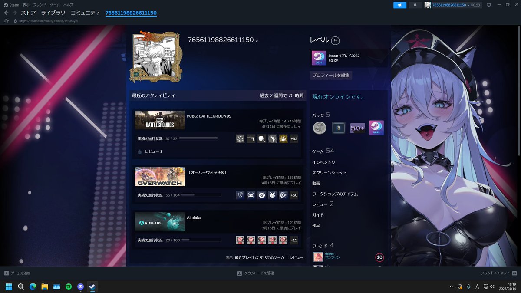Open the profile avatar with ornate frame
This screenshot has width=521, height=293.
point(156,56)
